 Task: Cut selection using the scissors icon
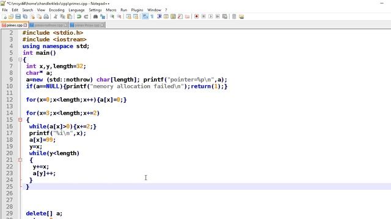click(x=56, y=16)
